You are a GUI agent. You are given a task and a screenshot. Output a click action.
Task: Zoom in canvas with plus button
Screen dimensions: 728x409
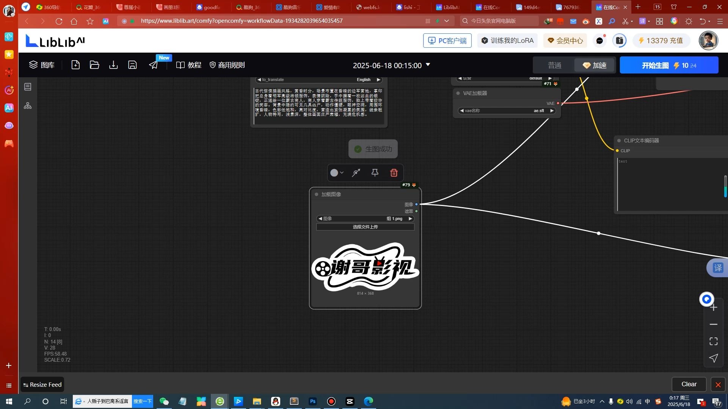point(714,308)
